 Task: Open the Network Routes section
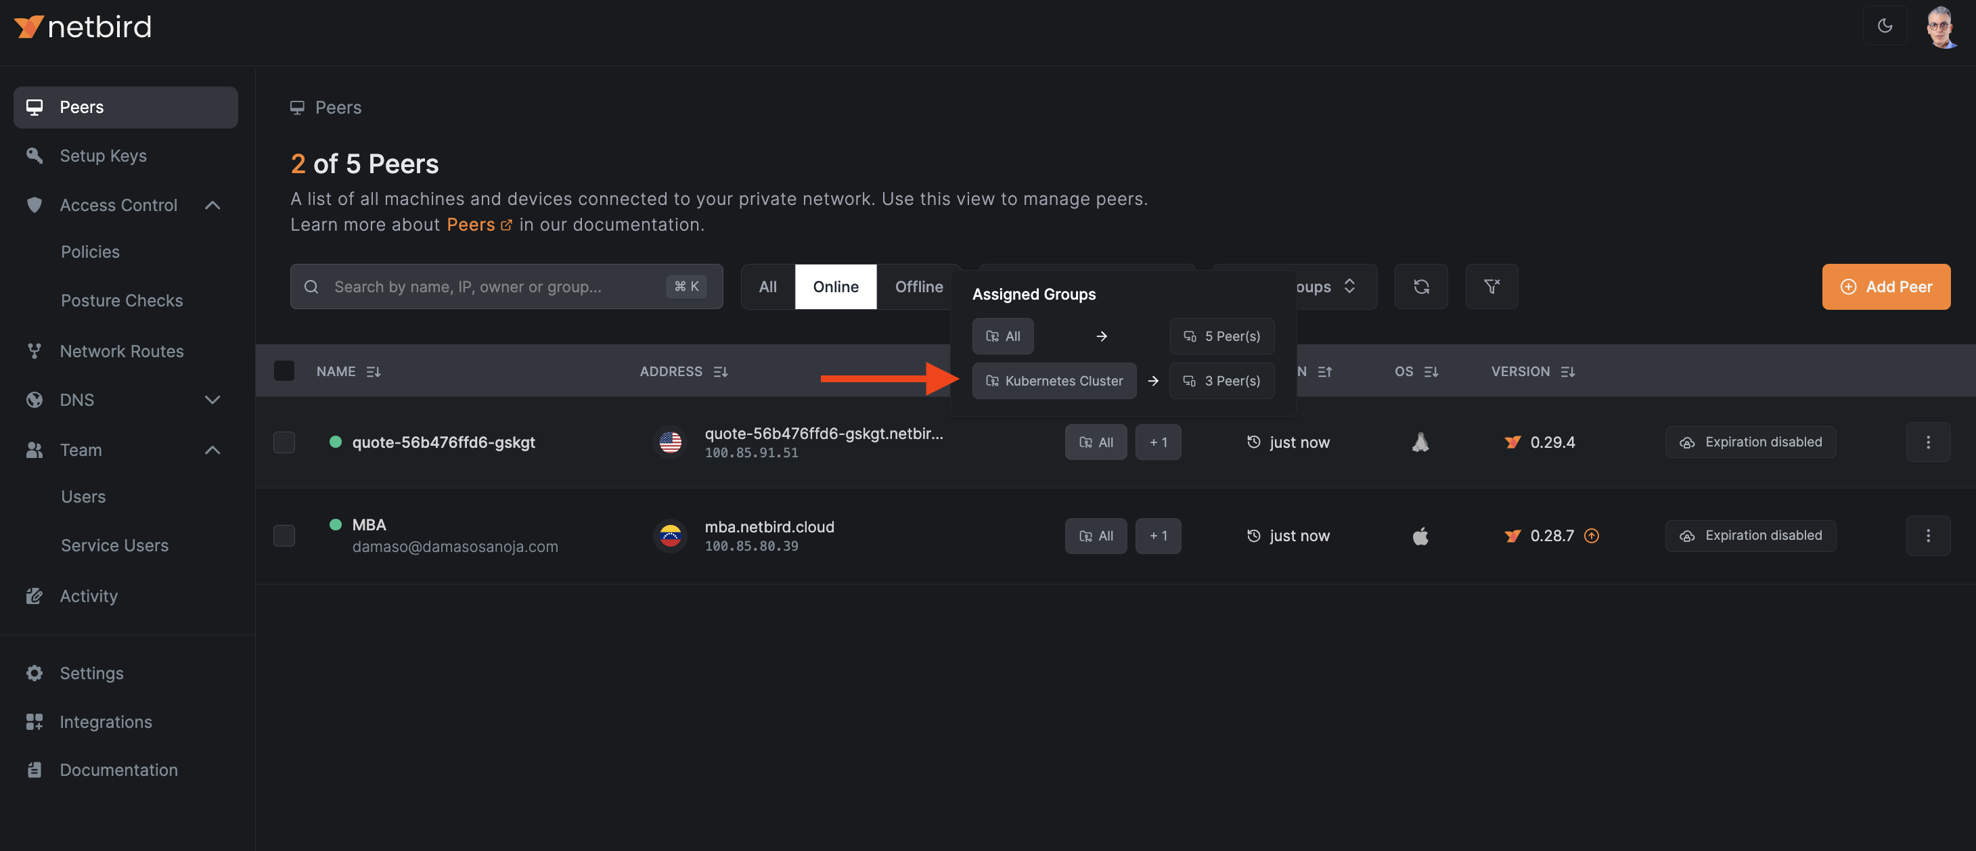click(x=121, y=350)
